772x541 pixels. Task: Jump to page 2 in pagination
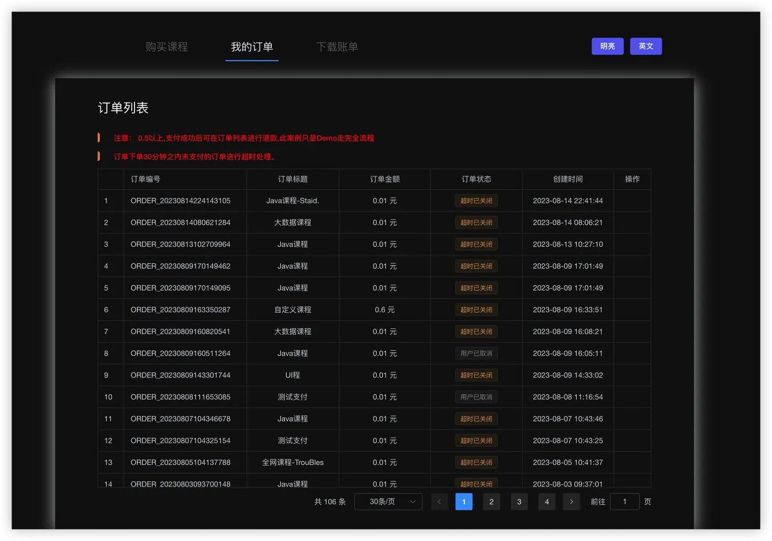(491, 501)
